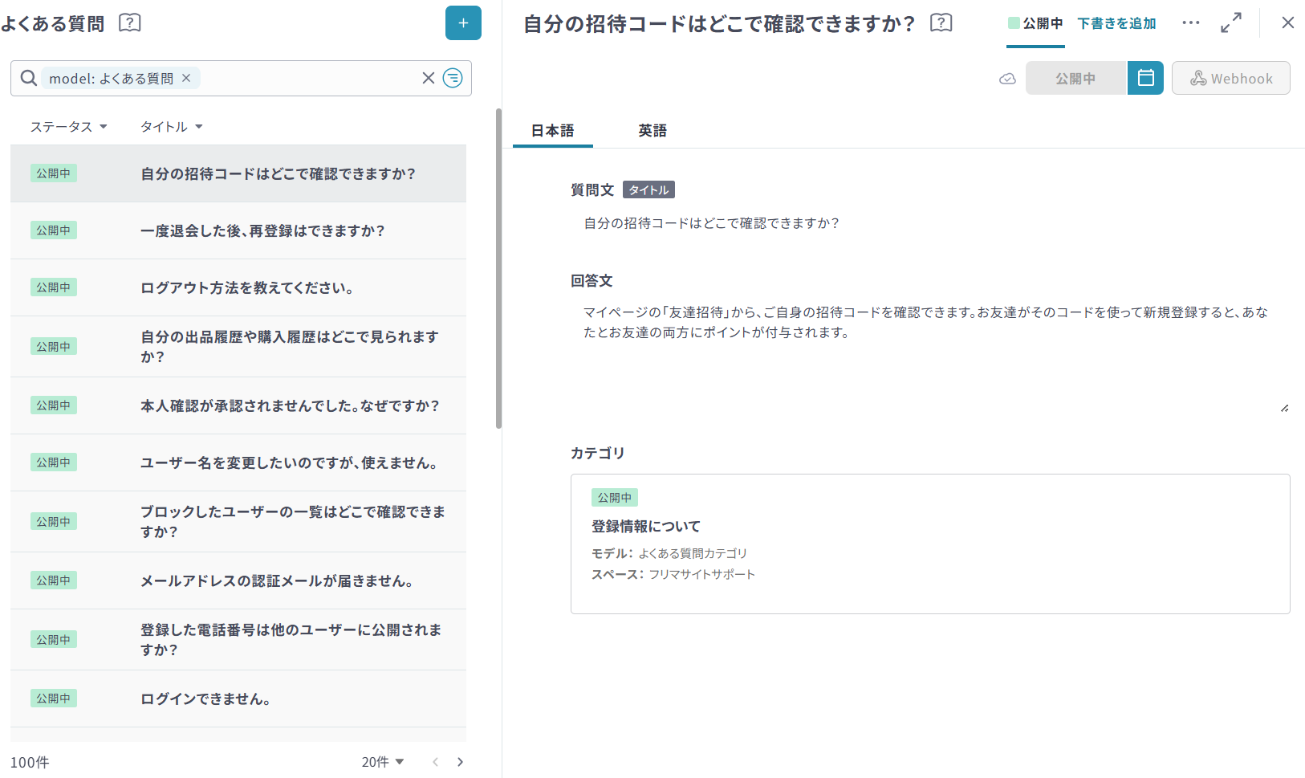Click 下書きを追加 link
The height and width of the screenshot is (778, 1305).
1116,23
